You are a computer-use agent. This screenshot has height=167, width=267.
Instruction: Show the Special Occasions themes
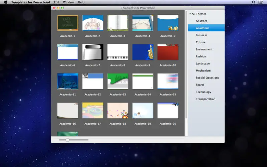[207, 78]
